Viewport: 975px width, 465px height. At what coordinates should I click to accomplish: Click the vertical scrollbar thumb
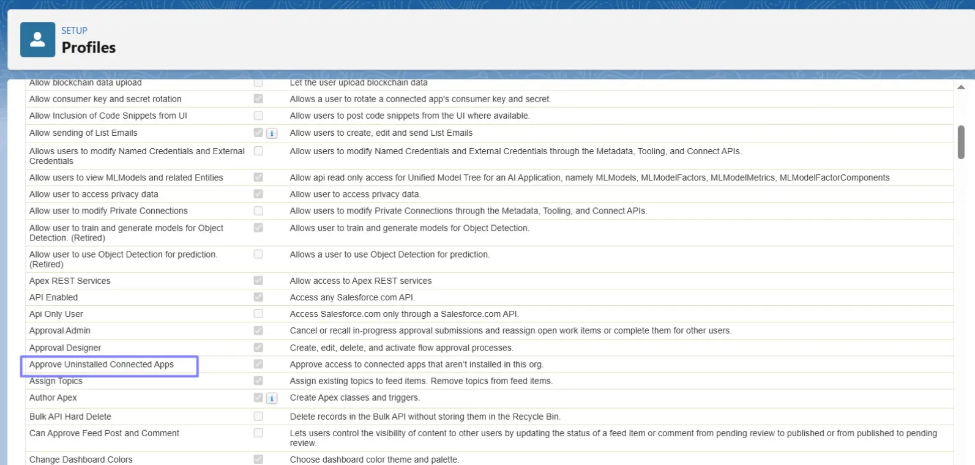pyautogui.click(x=961, y=142)
